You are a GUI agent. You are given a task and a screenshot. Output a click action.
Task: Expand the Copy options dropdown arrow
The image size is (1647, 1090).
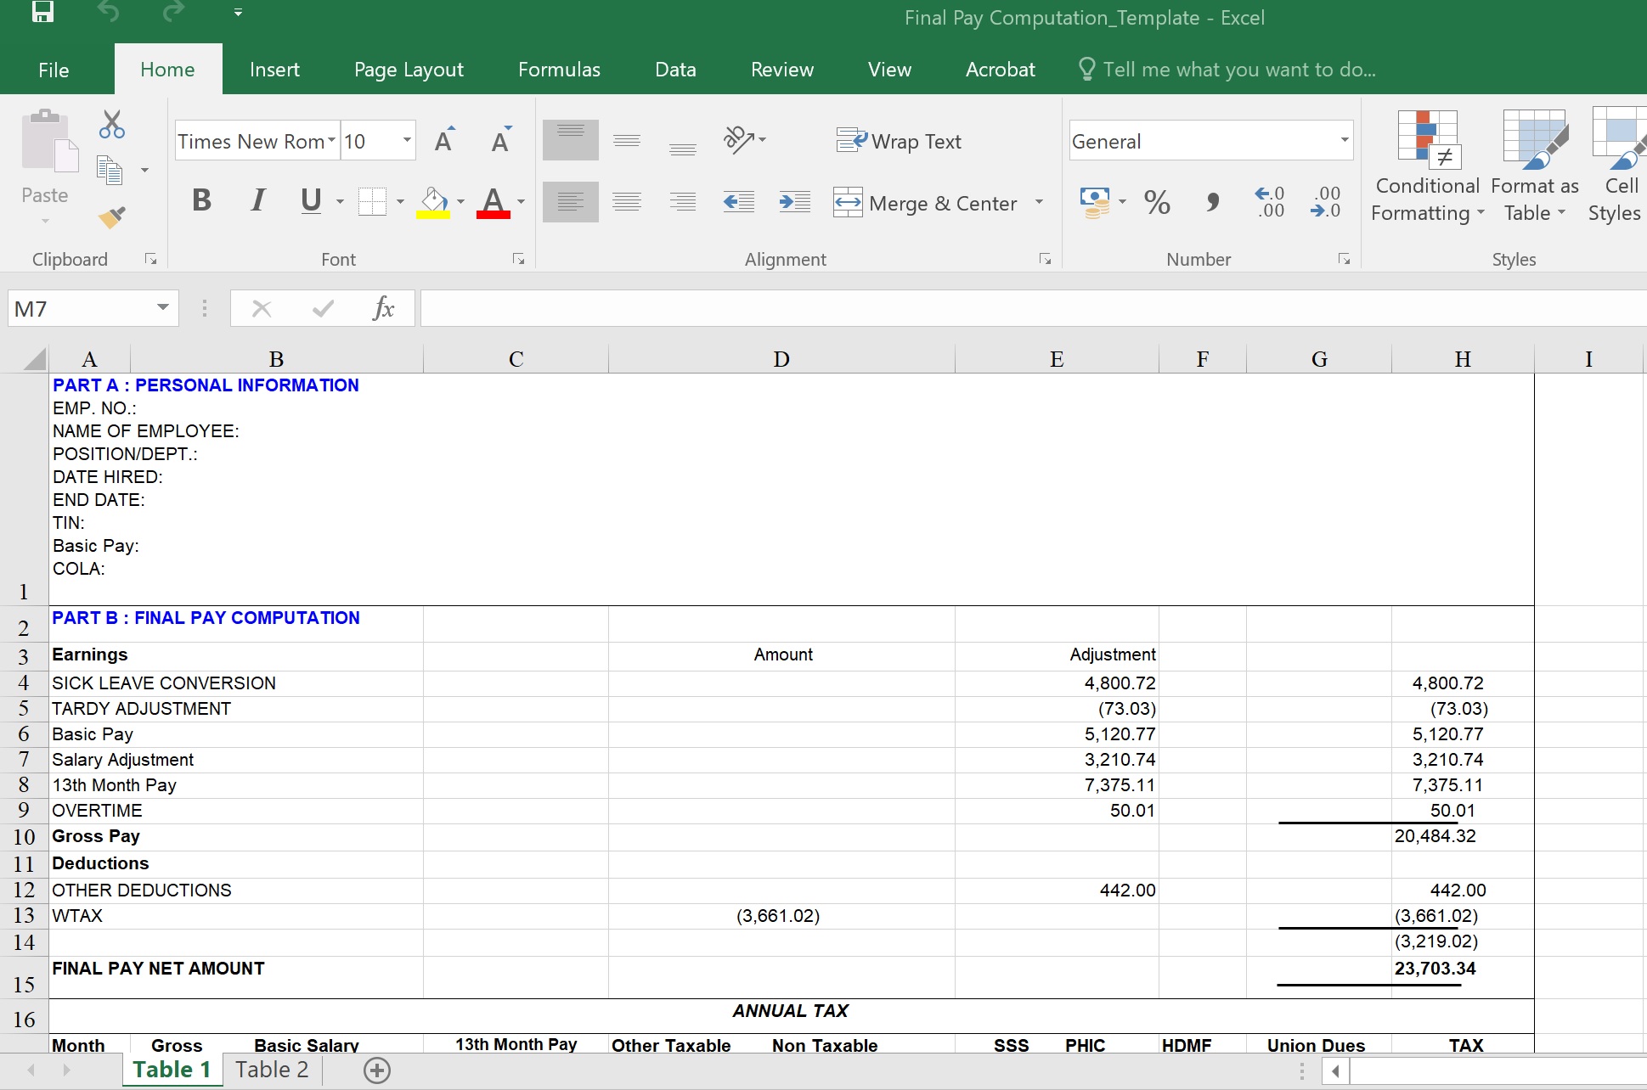(x=144, y=171)
